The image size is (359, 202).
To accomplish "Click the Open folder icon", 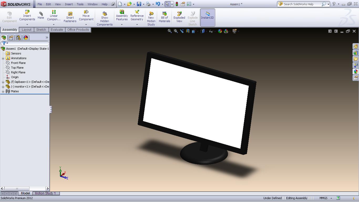I will pos(129,4).
